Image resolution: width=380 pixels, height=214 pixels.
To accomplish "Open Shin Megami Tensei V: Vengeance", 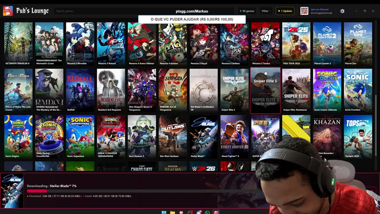I will click(142, 90).
